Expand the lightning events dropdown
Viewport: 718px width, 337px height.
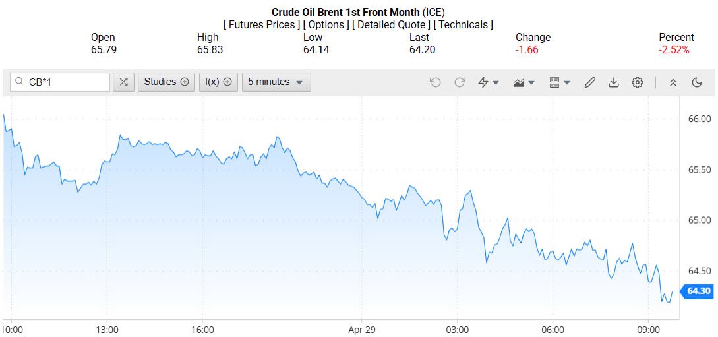489,82
